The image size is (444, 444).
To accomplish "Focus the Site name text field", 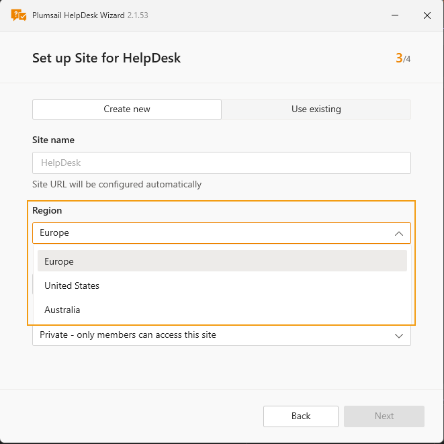I will point(221,163).
